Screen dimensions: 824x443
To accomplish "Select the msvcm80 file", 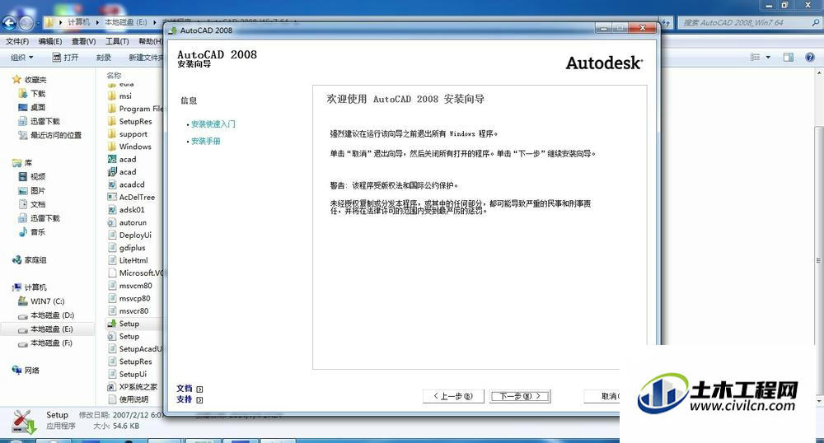I will tap(130, 286).
